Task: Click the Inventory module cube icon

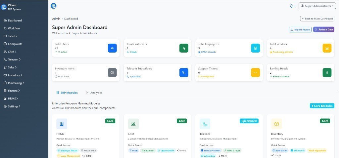Action: (x=276, y=124)
